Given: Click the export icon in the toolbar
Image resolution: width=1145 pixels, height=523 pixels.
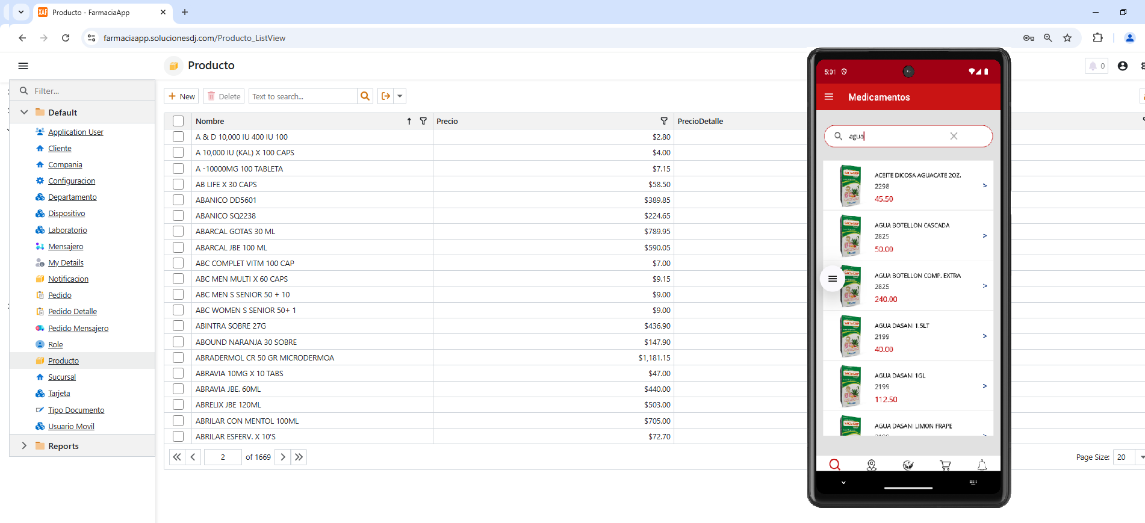Looking at the screenshot, I should click(386, 96).
